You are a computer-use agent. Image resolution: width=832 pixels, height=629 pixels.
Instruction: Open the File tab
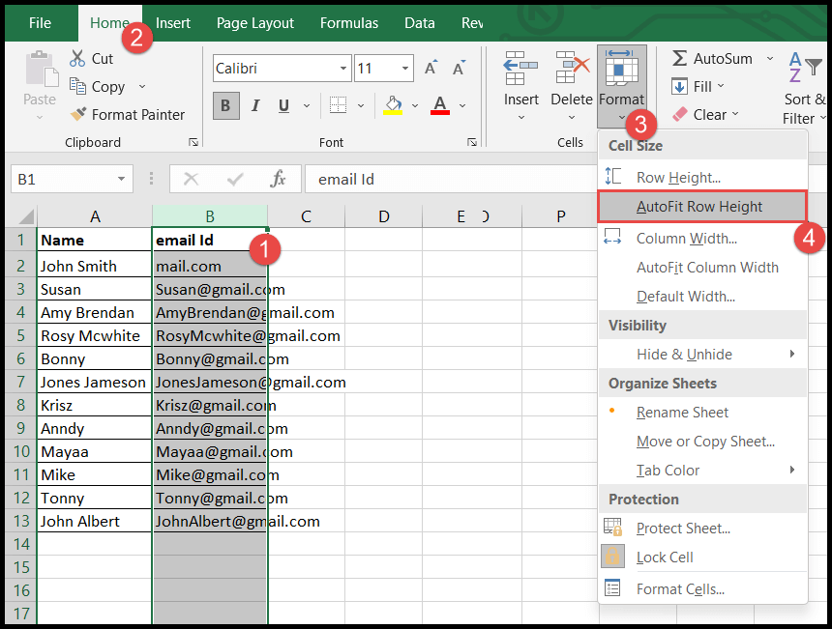(x=41, y=23)
